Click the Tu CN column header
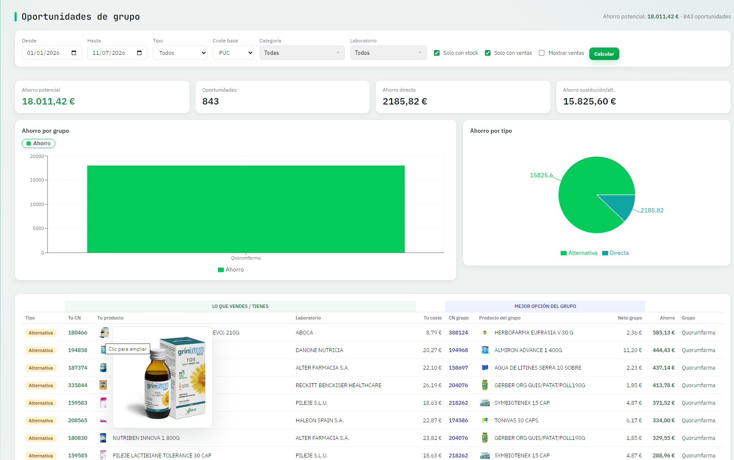734x460 pixels. tap(74, 318)
